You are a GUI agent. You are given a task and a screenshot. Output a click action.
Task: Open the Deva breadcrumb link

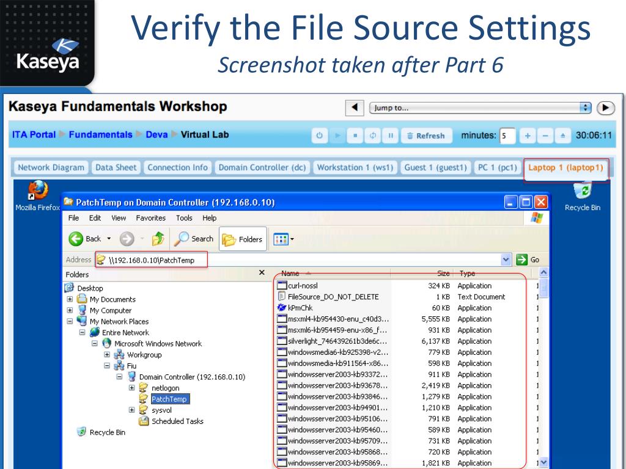pos(156,134)
